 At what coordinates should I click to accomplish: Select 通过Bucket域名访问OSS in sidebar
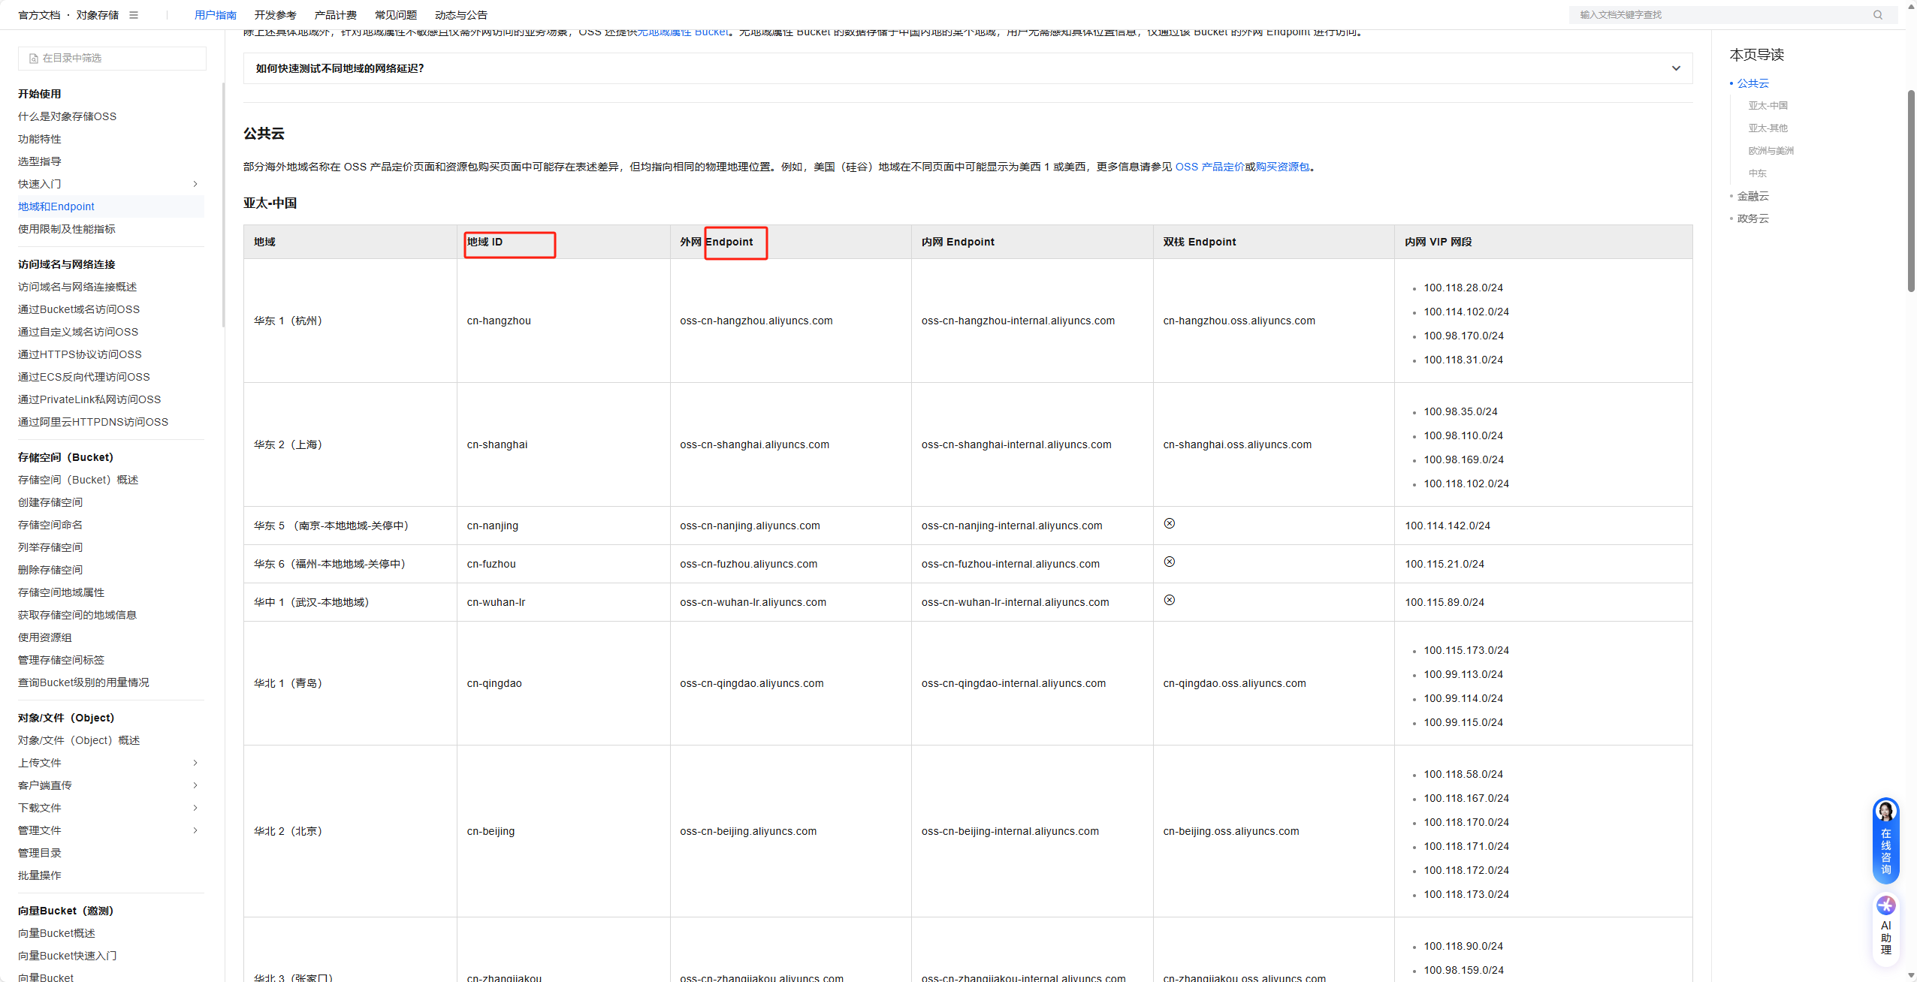coord(79,309)
